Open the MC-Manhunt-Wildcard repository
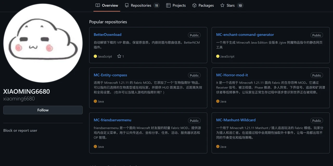 (x=236, y=120)
